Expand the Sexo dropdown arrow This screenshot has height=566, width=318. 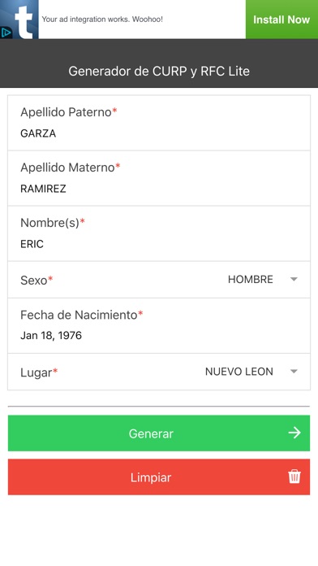[294, 280]
